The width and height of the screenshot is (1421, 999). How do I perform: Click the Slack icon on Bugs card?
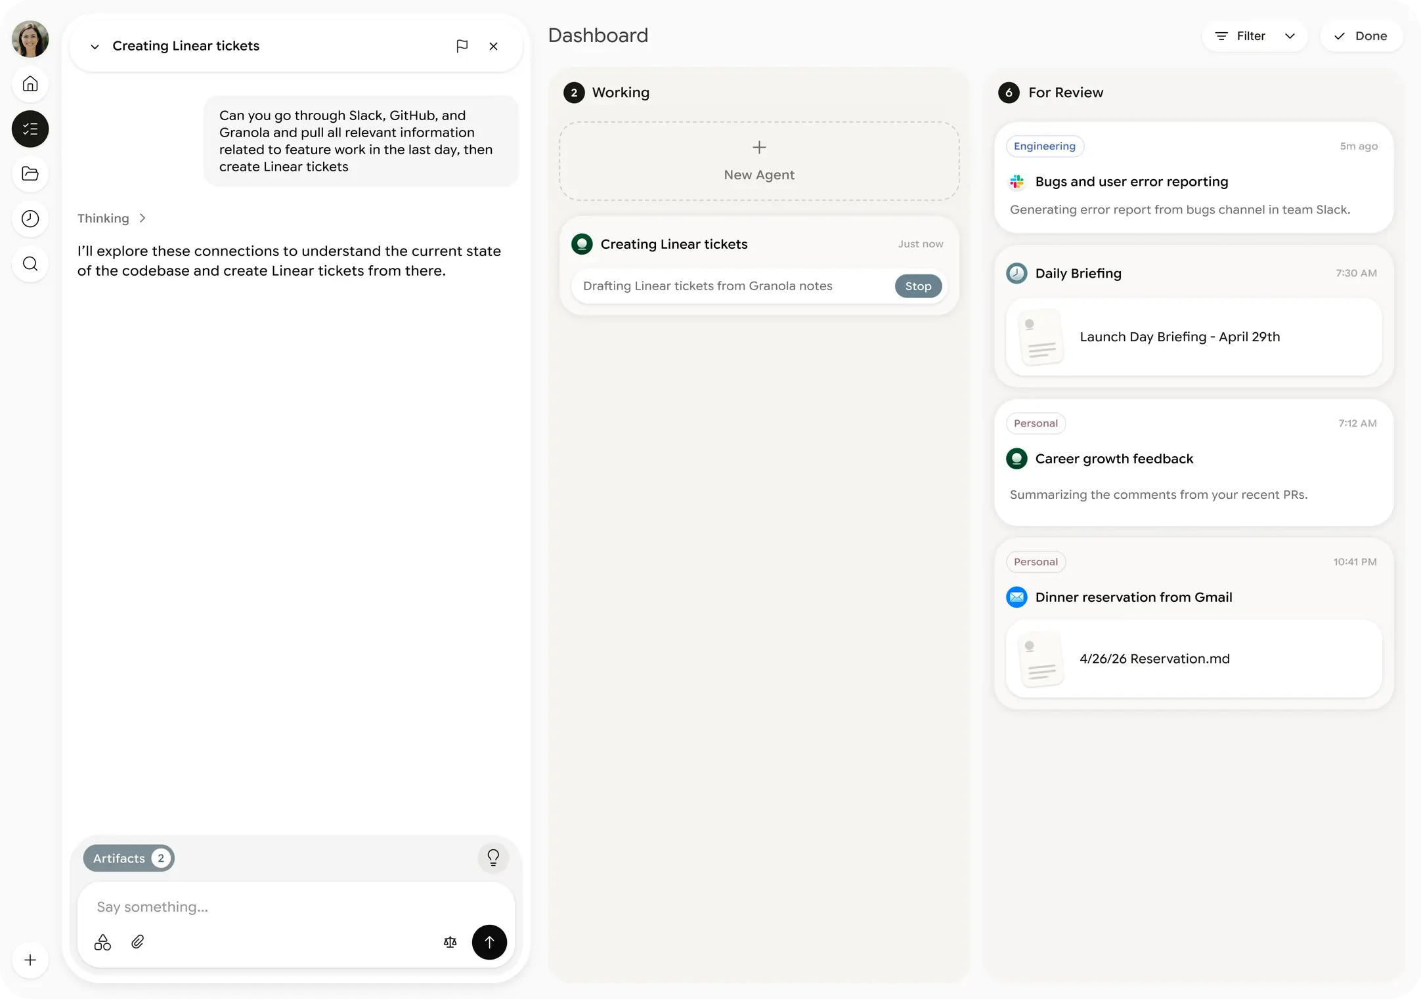coord(1017,182)
